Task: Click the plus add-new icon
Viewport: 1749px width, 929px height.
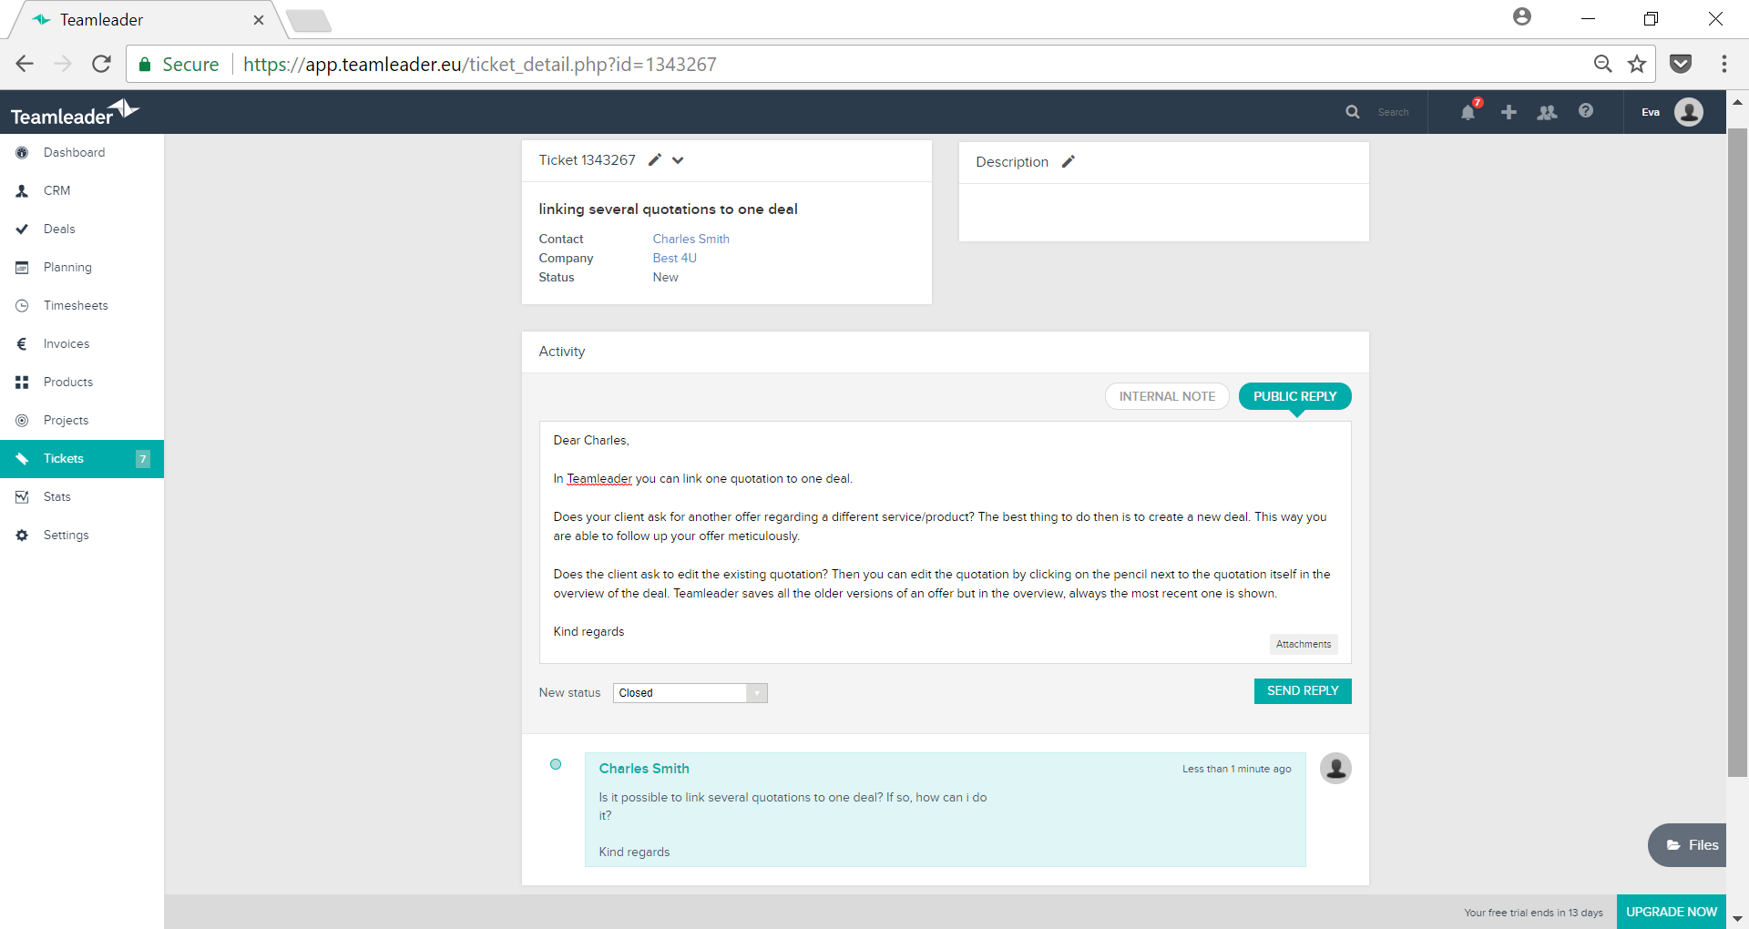Action: [1509, 112]
